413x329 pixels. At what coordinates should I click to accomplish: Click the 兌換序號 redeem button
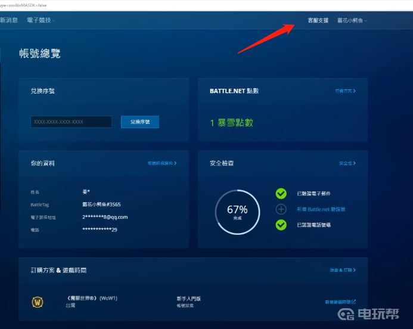[140, 122]
